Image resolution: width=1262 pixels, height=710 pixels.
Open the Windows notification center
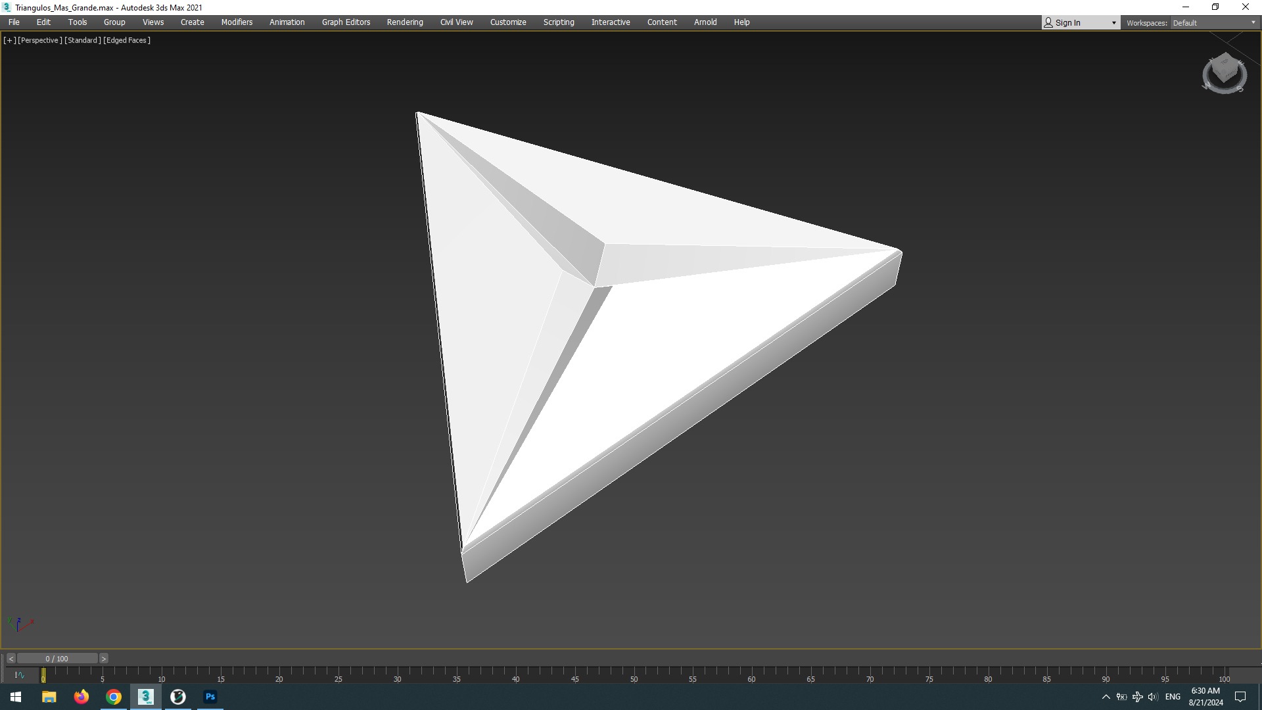point(1240,697)
